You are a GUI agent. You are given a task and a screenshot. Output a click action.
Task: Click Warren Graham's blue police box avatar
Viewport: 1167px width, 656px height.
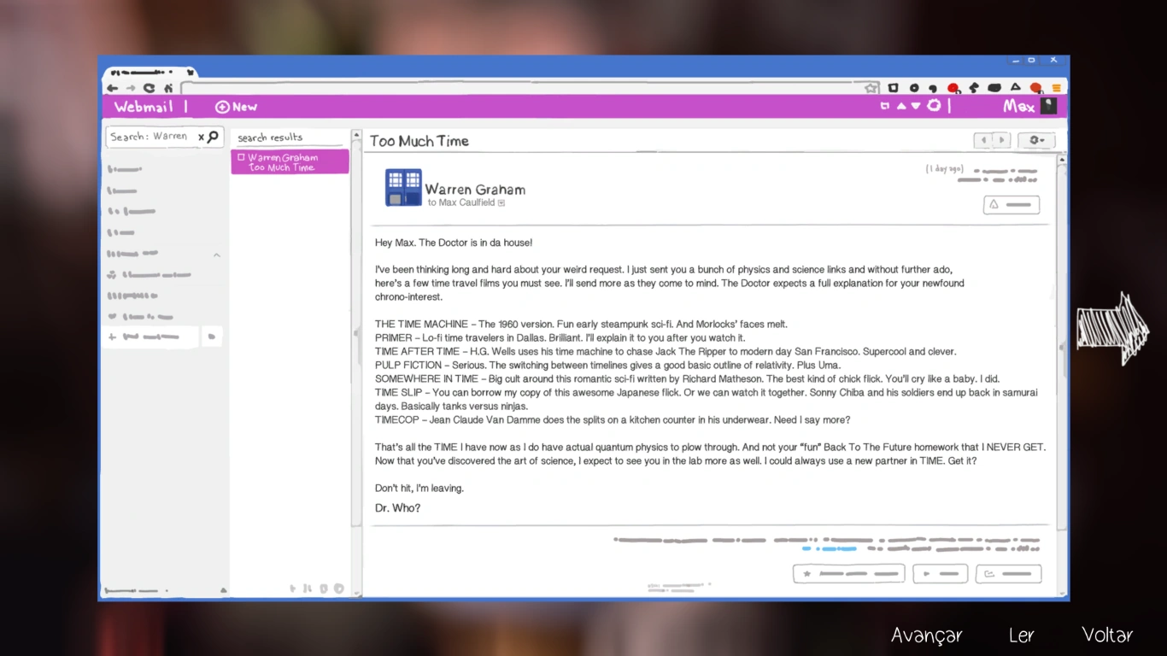click(x=403, y=188)
